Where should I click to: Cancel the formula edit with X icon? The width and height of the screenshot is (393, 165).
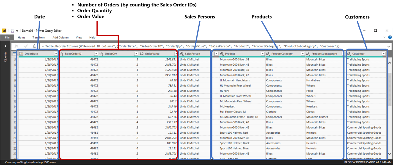coord(16,46)
